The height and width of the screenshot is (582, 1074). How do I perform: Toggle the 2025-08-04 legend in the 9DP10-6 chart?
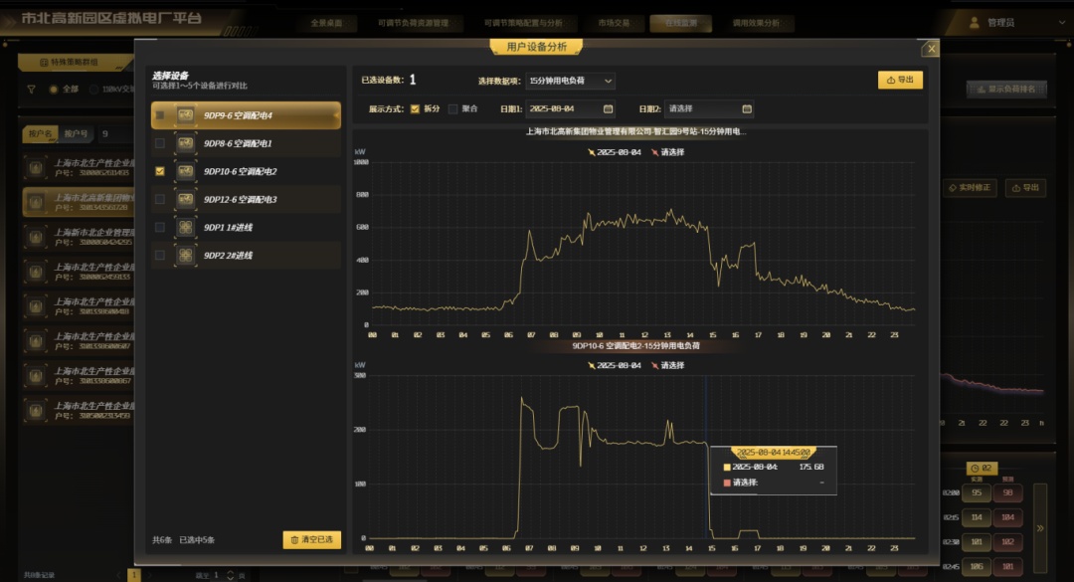tap(615, 365)
